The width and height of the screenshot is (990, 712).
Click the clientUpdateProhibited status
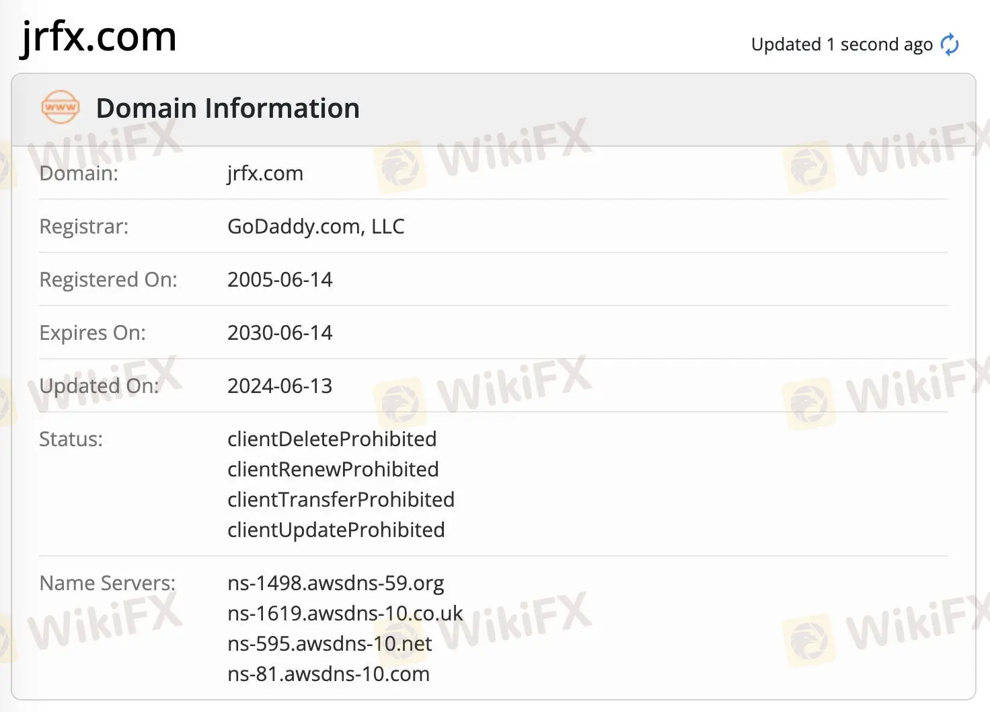[x=336, y=530]
